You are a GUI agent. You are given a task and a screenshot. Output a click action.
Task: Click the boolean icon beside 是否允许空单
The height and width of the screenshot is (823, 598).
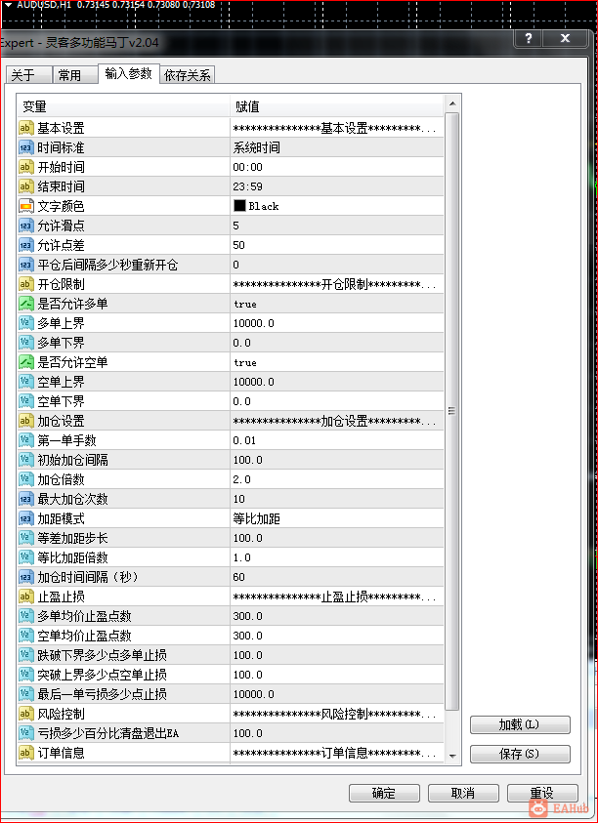pos(25,362)
